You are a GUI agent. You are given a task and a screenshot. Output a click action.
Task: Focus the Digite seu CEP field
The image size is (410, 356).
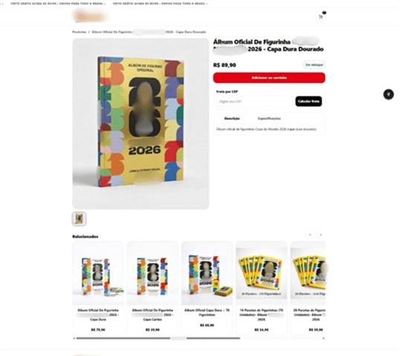(x=255, y=101)
